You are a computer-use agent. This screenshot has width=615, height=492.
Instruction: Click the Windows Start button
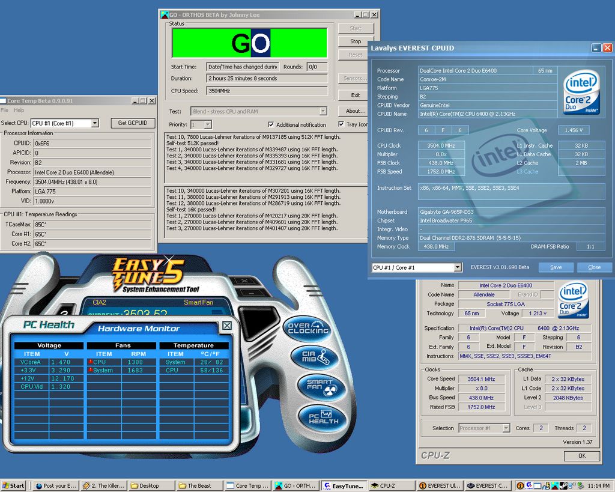[x=13, y=486]
